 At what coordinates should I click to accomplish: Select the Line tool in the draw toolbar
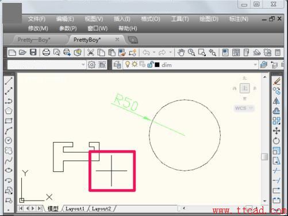9,81
